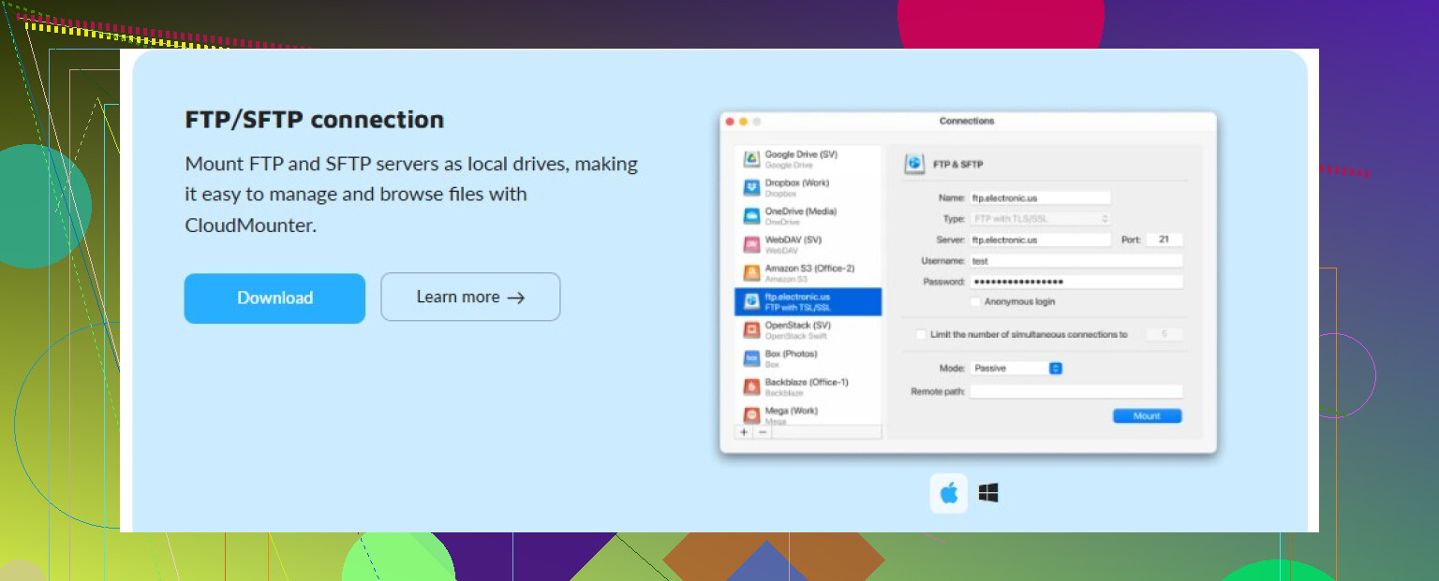Open the Type dropdown FTP with TLS/SSL
The image size is (1439, 581).
point(1040,219)
